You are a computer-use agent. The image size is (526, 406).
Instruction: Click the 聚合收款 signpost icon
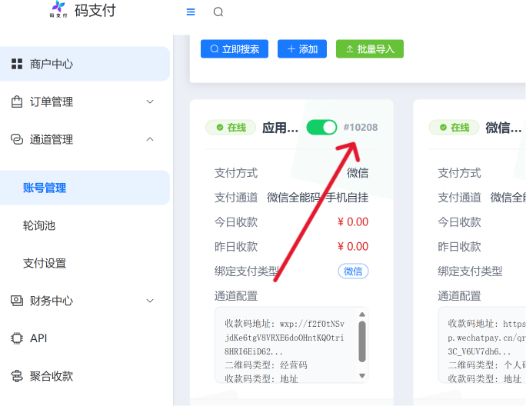[x=17, y=376]
